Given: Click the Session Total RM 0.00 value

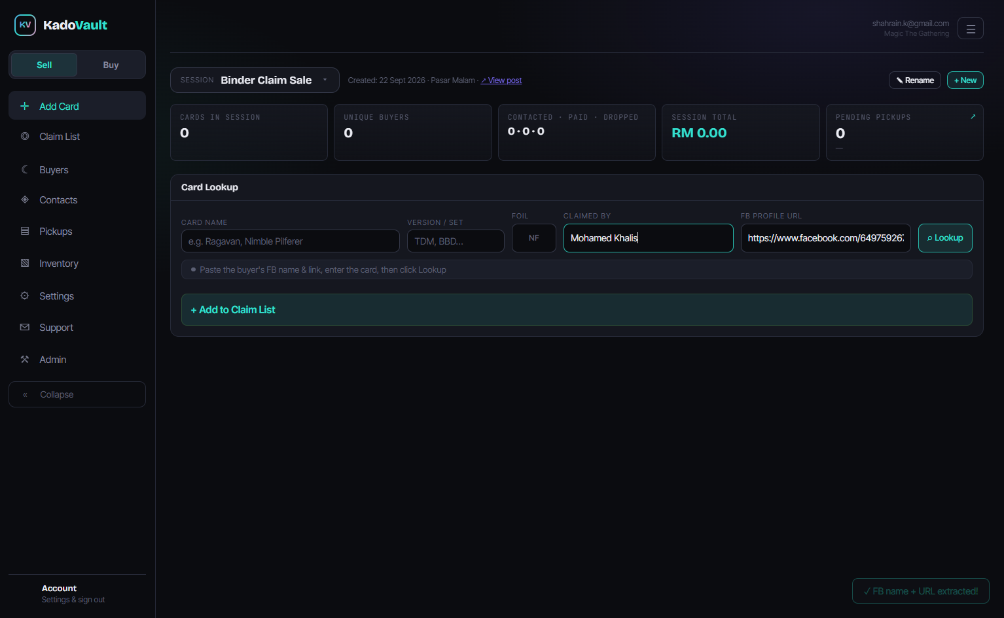Looking at the screenshot, I should pos(699,133).
